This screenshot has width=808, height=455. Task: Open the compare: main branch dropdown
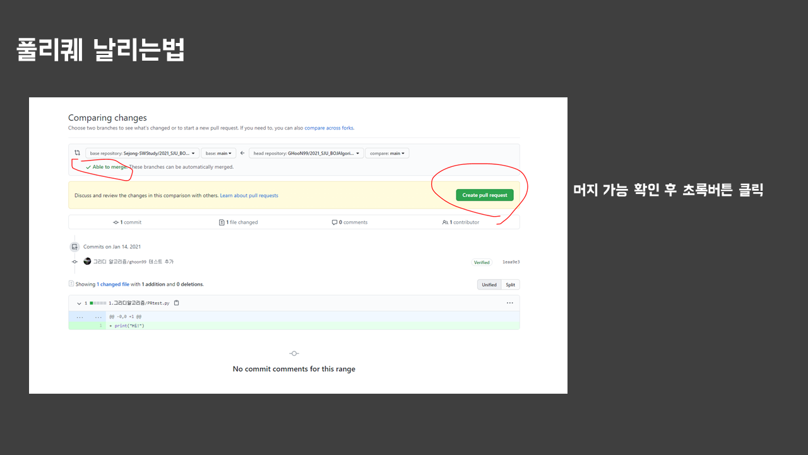click(387, 153)
